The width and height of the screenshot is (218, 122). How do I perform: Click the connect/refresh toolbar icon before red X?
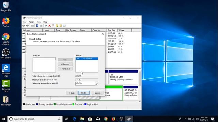click(46, 26)
